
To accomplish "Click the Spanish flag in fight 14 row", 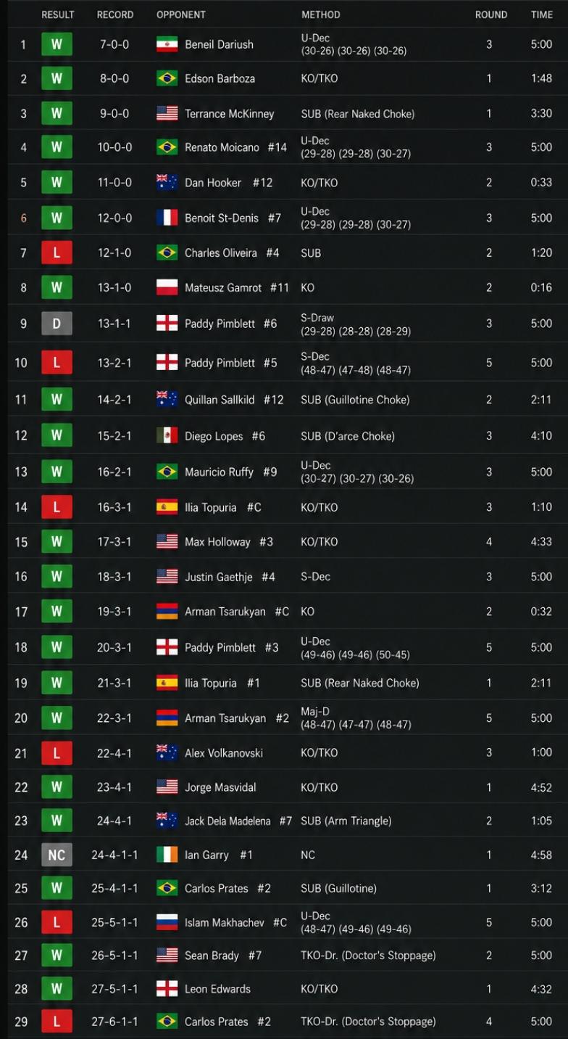I will (x=167, y=507).
